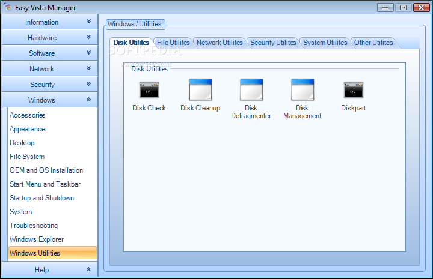Screen dimensions: 433x279
Task: Toggle the Help section chevron
Action: click(88, 269)
